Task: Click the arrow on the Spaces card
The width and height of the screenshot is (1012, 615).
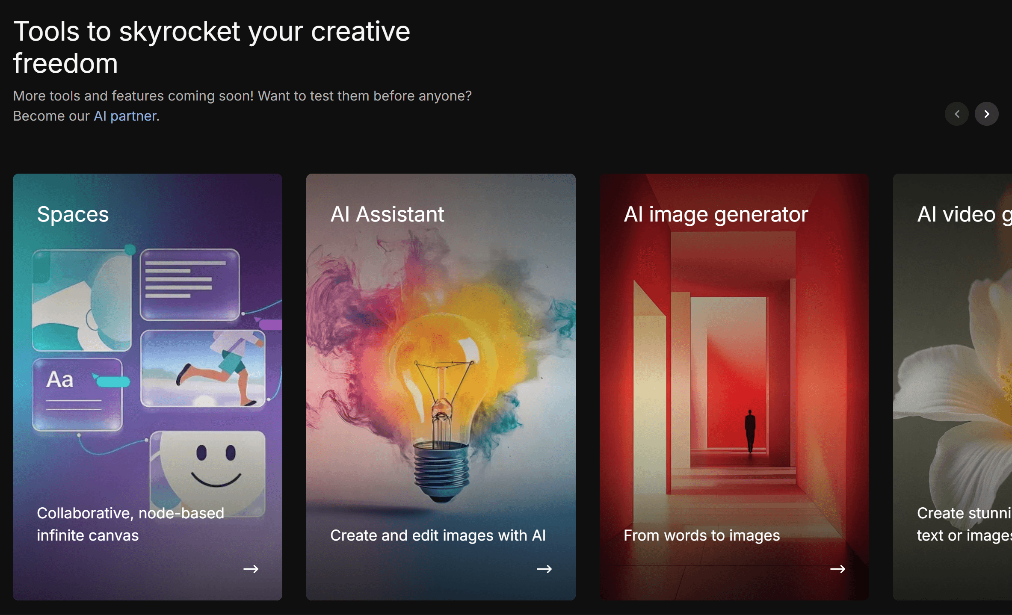Action: [251, 569]
